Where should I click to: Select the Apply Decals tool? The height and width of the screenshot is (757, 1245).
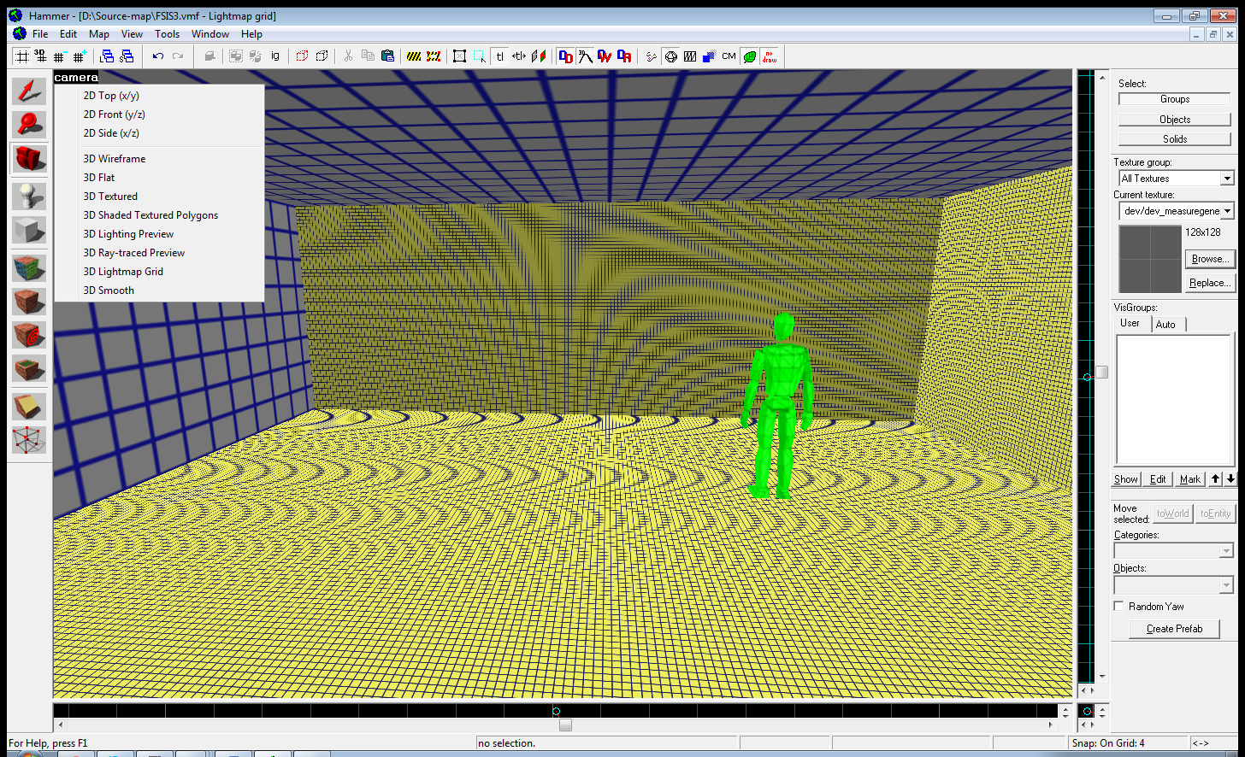tap(29, 336)
